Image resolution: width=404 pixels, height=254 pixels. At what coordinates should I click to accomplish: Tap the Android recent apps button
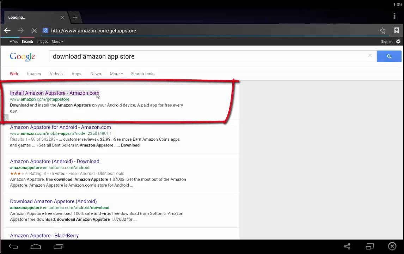click(59, 247)
